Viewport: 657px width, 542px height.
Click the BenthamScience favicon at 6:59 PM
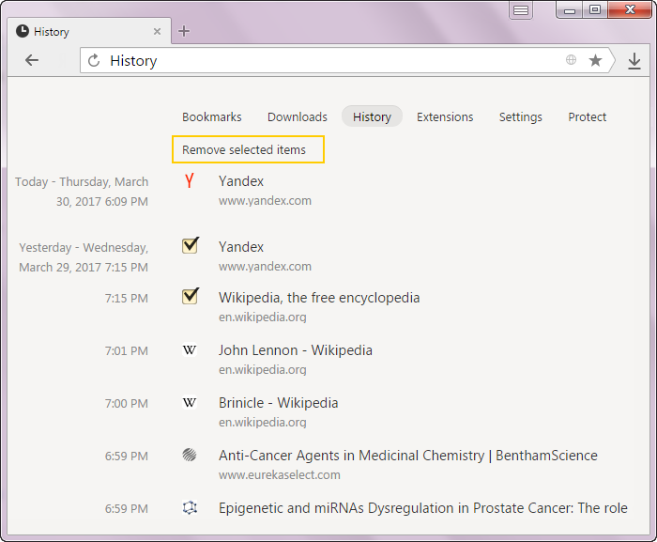[190, 455]
